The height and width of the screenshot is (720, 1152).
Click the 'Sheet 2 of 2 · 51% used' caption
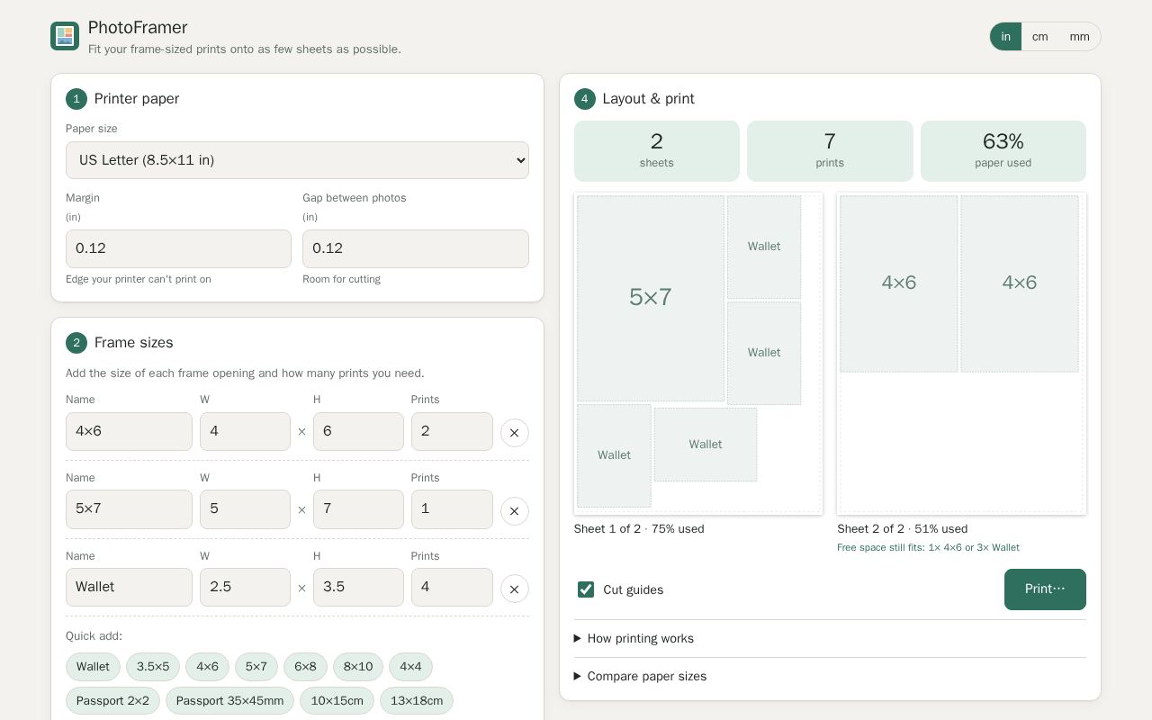pyautogui.click(x=903, y=528)
